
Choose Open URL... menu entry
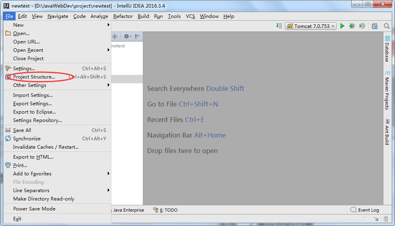click(57, 42)
